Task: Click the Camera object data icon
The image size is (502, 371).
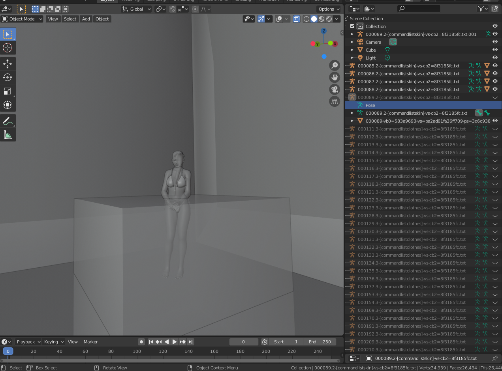Action: (x=393, y=42)
